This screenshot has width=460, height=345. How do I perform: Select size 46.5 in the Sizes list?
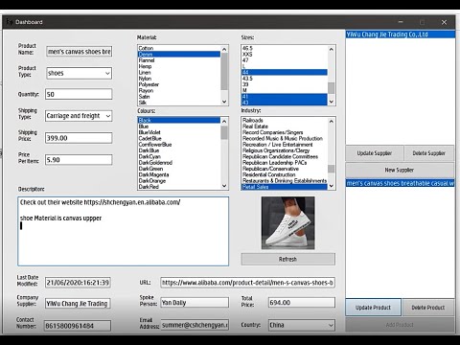(x=285, y=48)
